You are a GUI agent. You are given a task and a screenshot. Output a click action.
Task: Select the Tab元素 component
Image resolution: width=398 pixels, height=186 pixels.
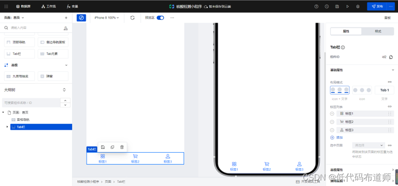point(53,54)
